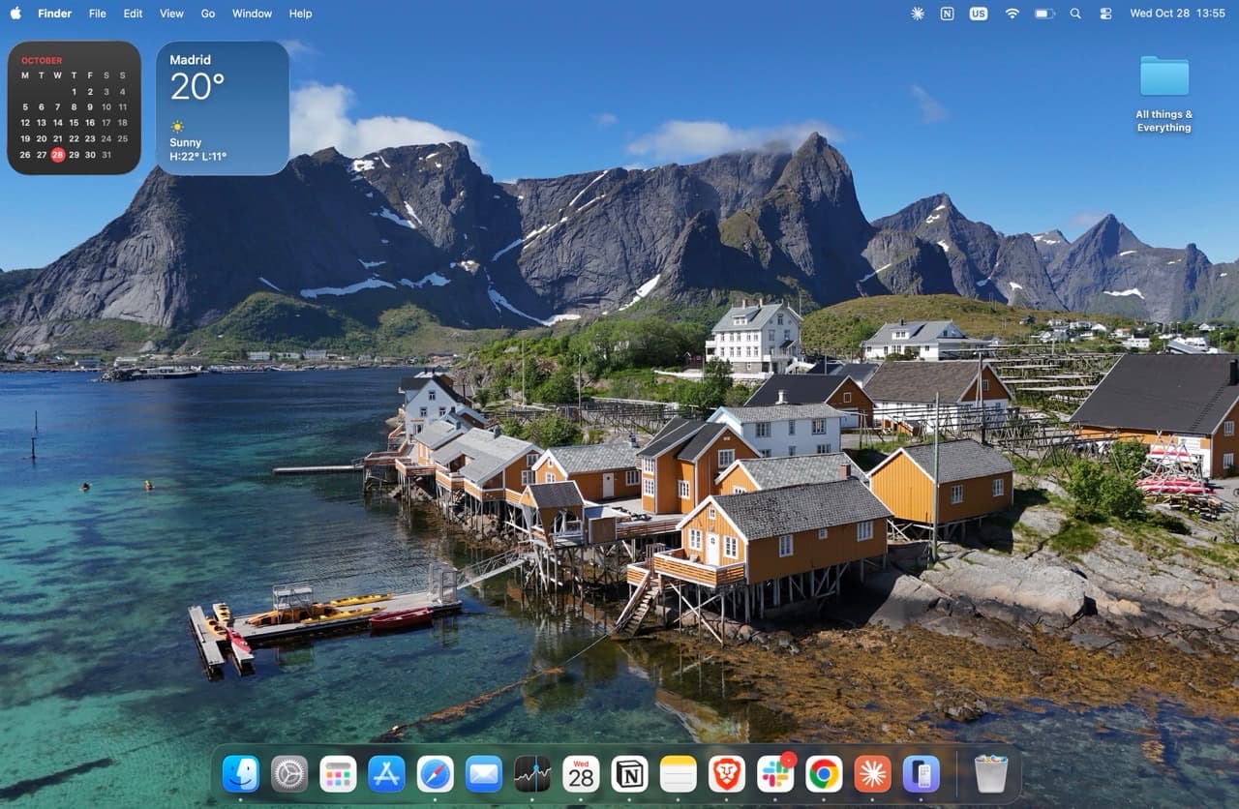The image size is (1239, 809).
Task: Open the Go menu
Action: pos(208,14)
